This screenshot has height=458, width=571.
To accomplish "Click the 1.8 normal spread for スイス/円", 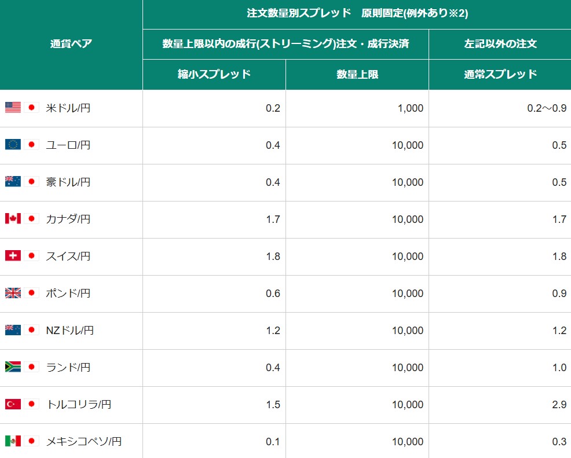I will [559, 257].
